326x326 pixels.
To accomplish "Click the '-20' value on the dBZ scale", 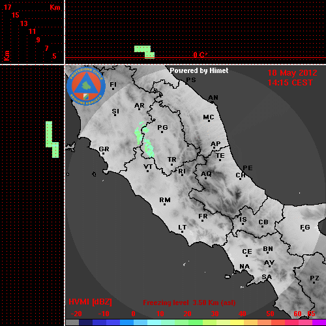I will [x=76, y=314].
